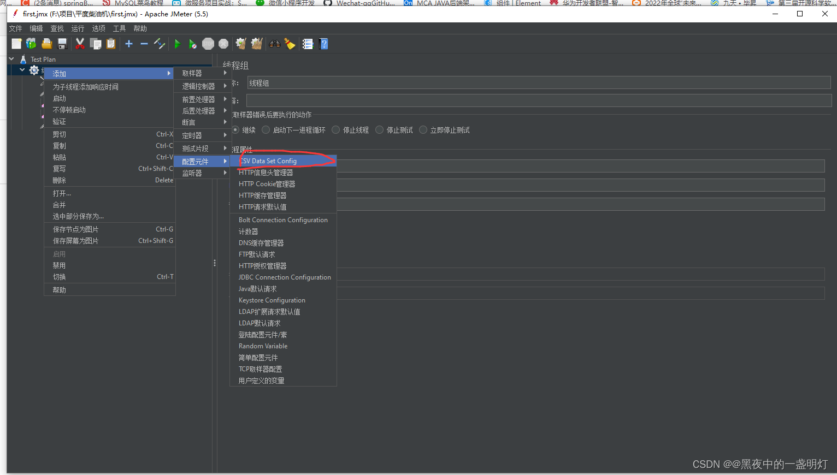Click the blue minus Collapse All icon

[x=144, y=44]
